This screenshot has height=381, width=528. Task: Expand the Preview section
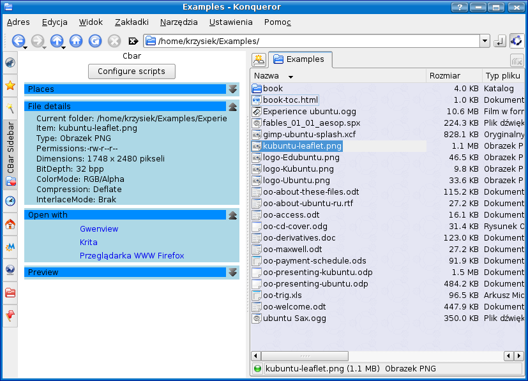[232, 273]
